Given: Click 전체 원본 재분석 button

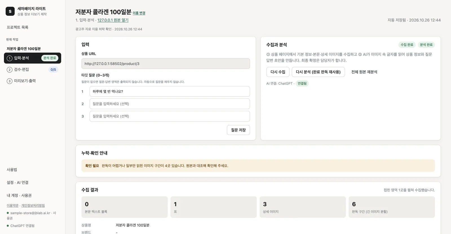Looking at the screenshot, I should coord(364,72).
